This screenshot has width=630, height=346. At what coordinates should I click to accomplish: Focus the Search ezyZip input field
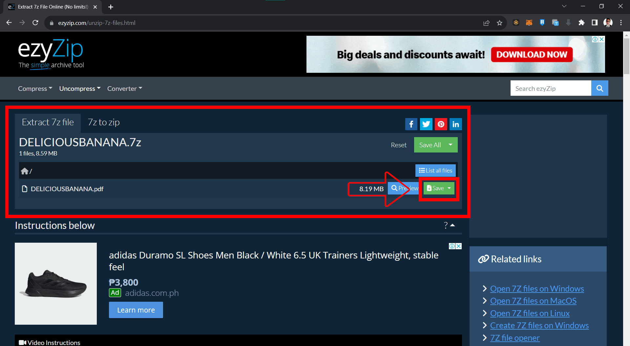click(551, 89)
